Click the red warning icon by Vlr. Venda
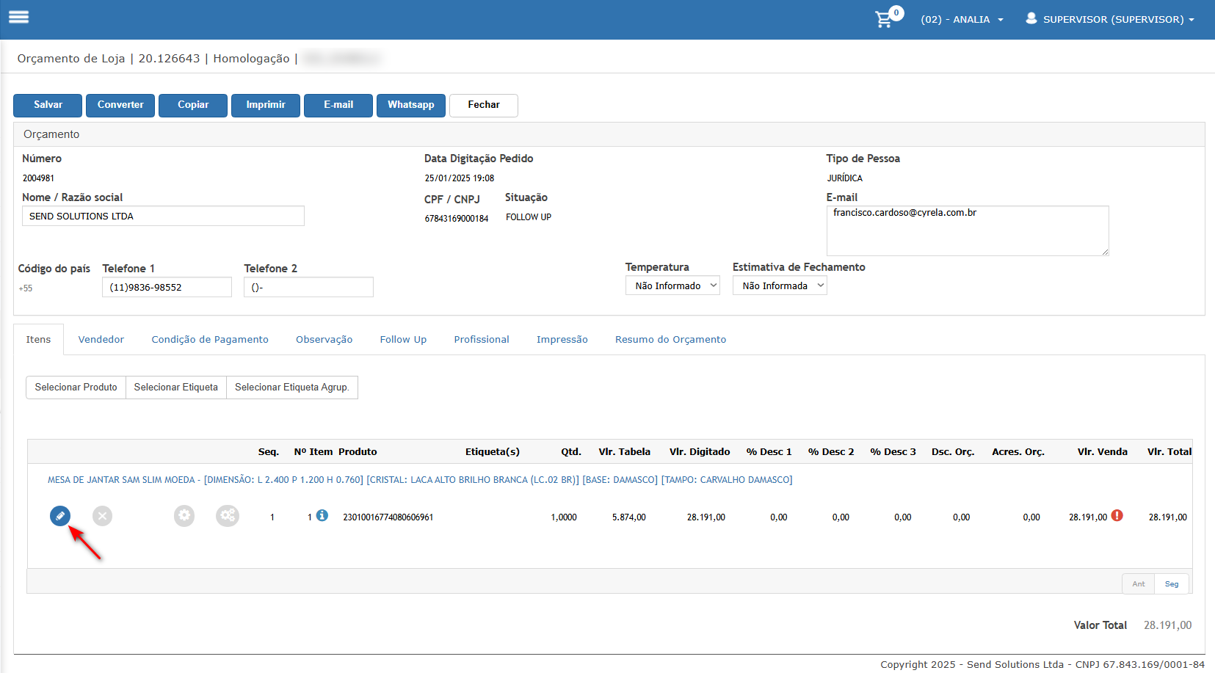 1117,515
